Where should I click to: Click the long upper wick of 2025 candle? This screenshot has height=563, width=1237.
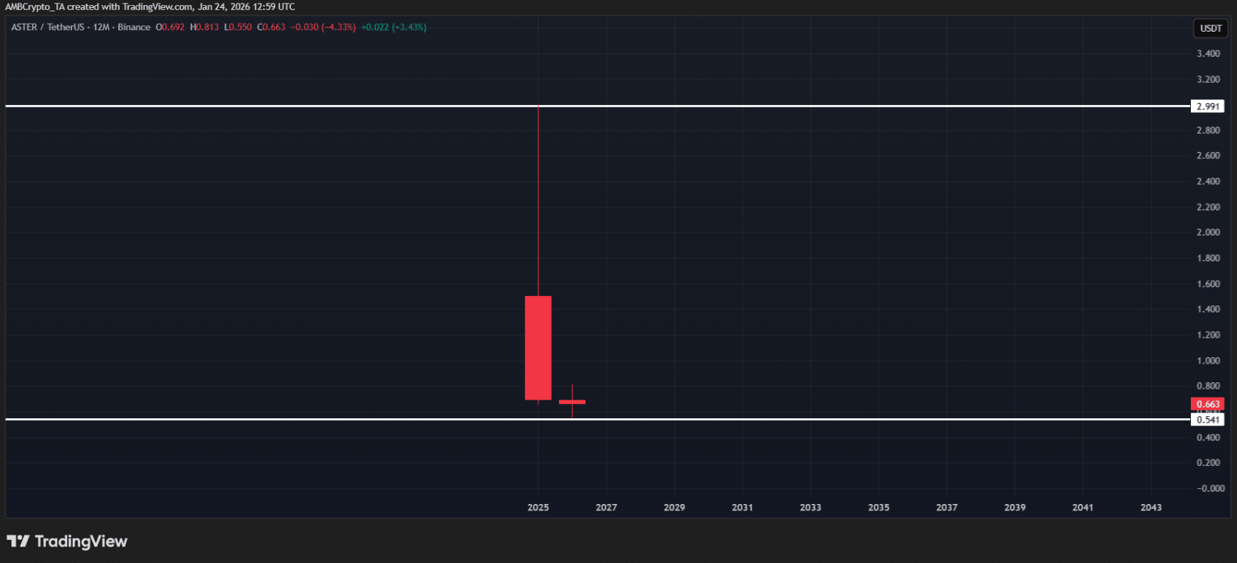[x=538, y=202]
